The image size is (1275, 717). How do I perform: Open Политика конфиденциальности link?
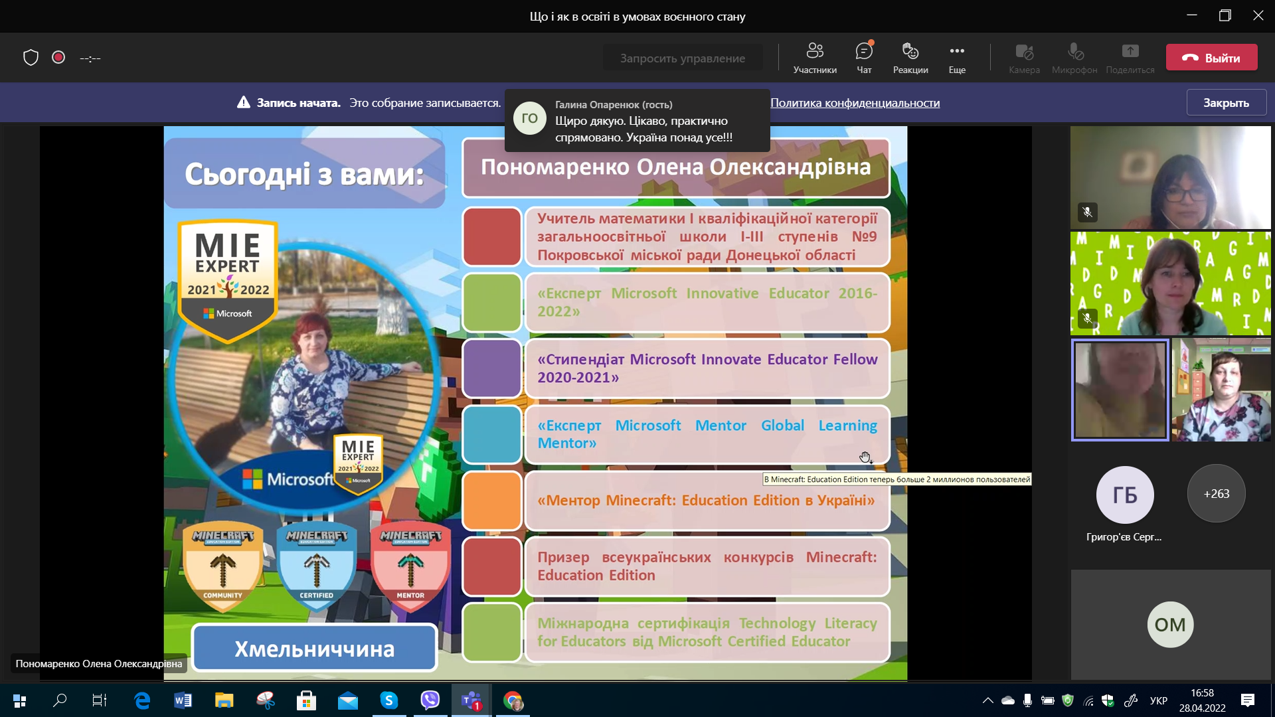pos(855,103)
